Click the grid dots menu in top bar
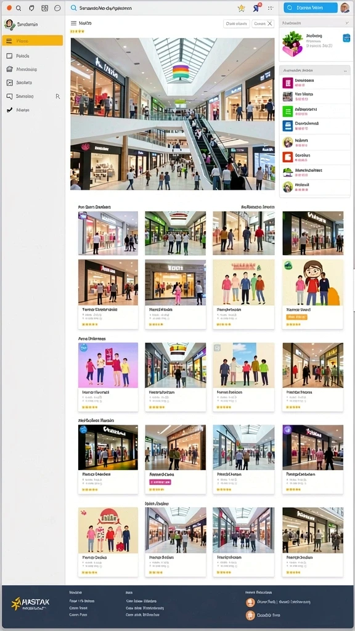355x631 pixels. click(x=271, y=8)
